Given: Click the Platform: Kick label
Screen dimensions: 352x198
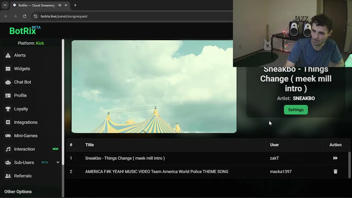Looking at the screenshot, I should (x=31, y=43).
